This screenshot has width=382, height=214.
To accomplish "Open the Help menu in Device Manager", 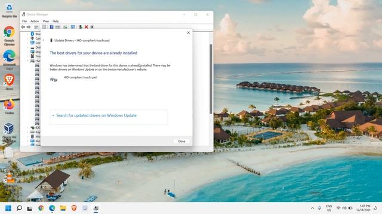I will [56, 21].
